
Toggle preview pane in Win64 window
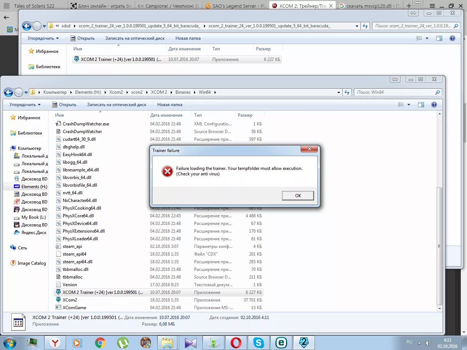tap(421, 105)
